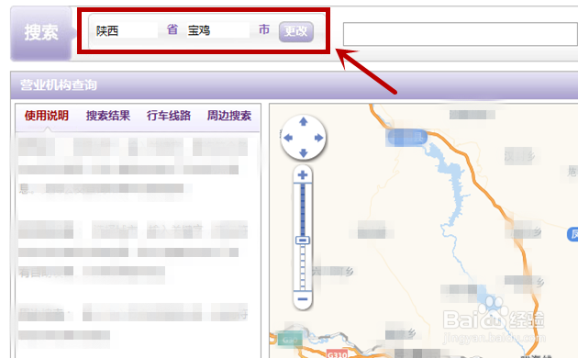Click the green G30 highway marker
This screenshot has width=578, height=358.
tap(290, 340)
